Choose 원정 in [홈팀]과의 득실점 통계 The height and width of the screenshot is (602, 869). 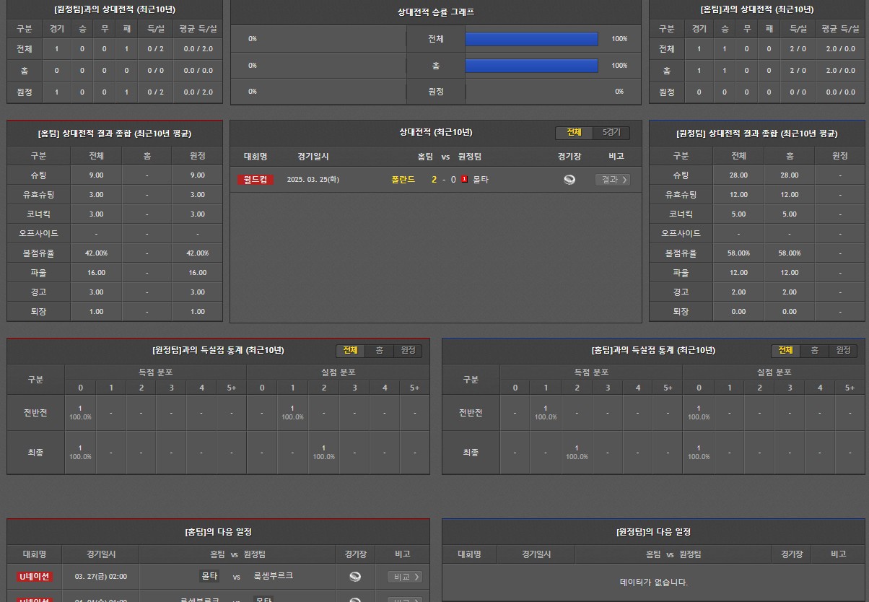843,350
